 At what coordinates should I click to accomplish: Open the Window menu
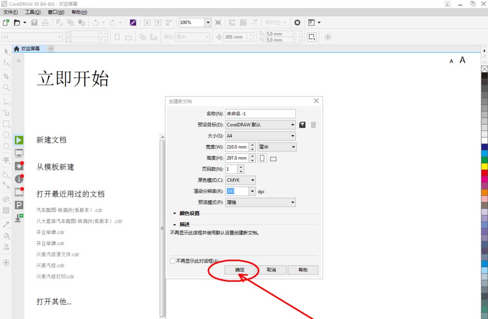click(x=56, y=12)
